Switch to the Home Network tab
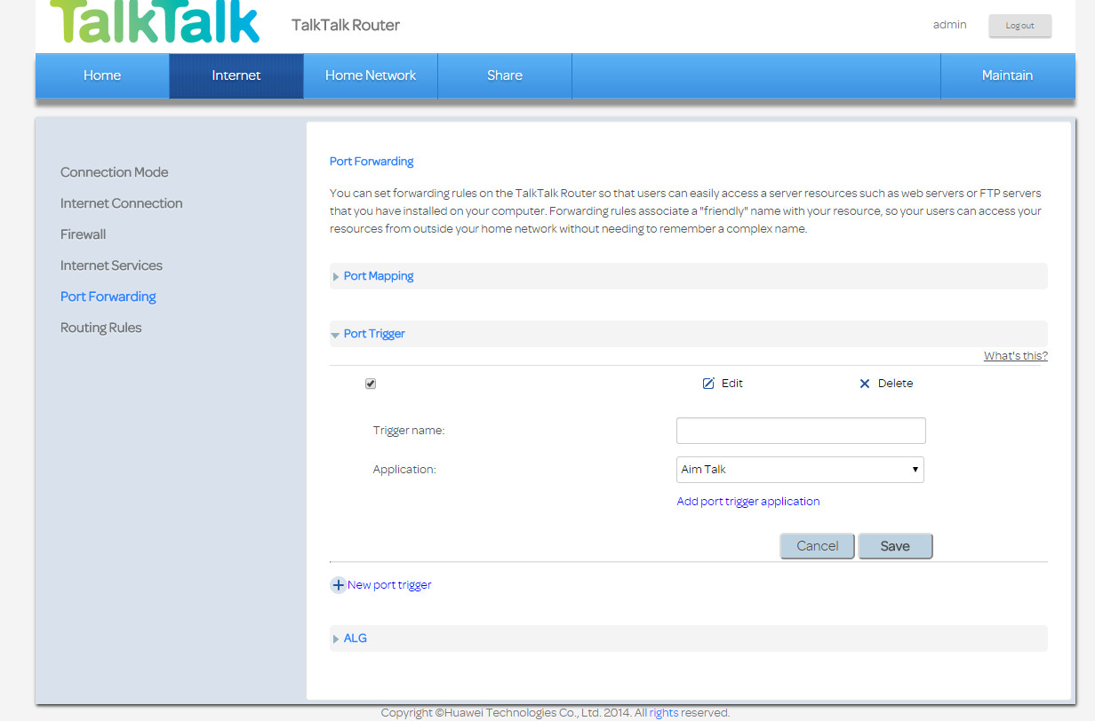This screenshot has width=1095, height=721. tap(370, 75)
